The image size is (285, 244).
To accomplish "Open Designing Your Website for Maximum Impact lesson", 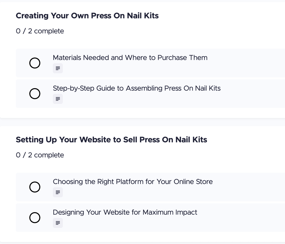I will (x=125, y=212).
